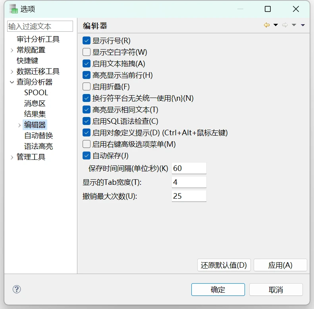Viewport: 314px width, 309px height.
Task: Open the view menu dropdown at far right
Action: (303, 25)
